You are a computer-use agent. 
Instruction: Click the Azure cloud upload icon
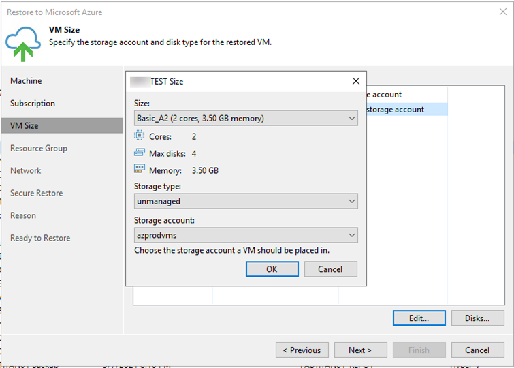coord(23,44)
